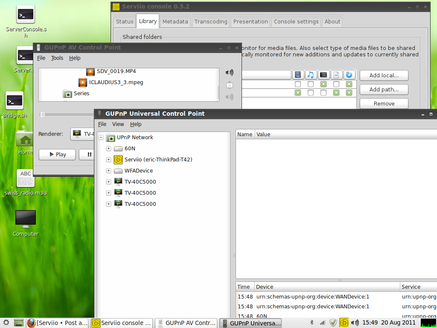
Task: Toggle audio sharing checkbox in second row
Action: [x=311, y=93]
